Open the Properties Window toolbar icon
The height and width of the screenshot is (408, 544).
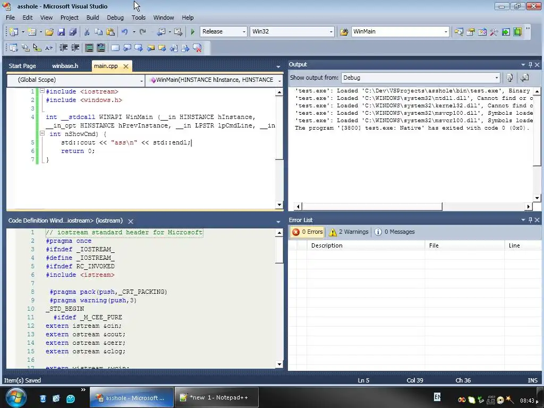(x=471, y=31)
